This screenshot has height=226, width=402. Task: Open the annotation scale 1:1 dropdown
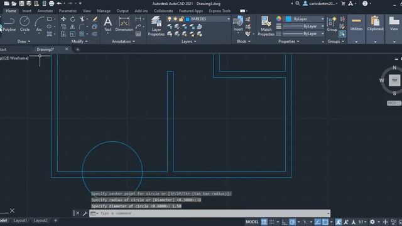click(362, 222)
